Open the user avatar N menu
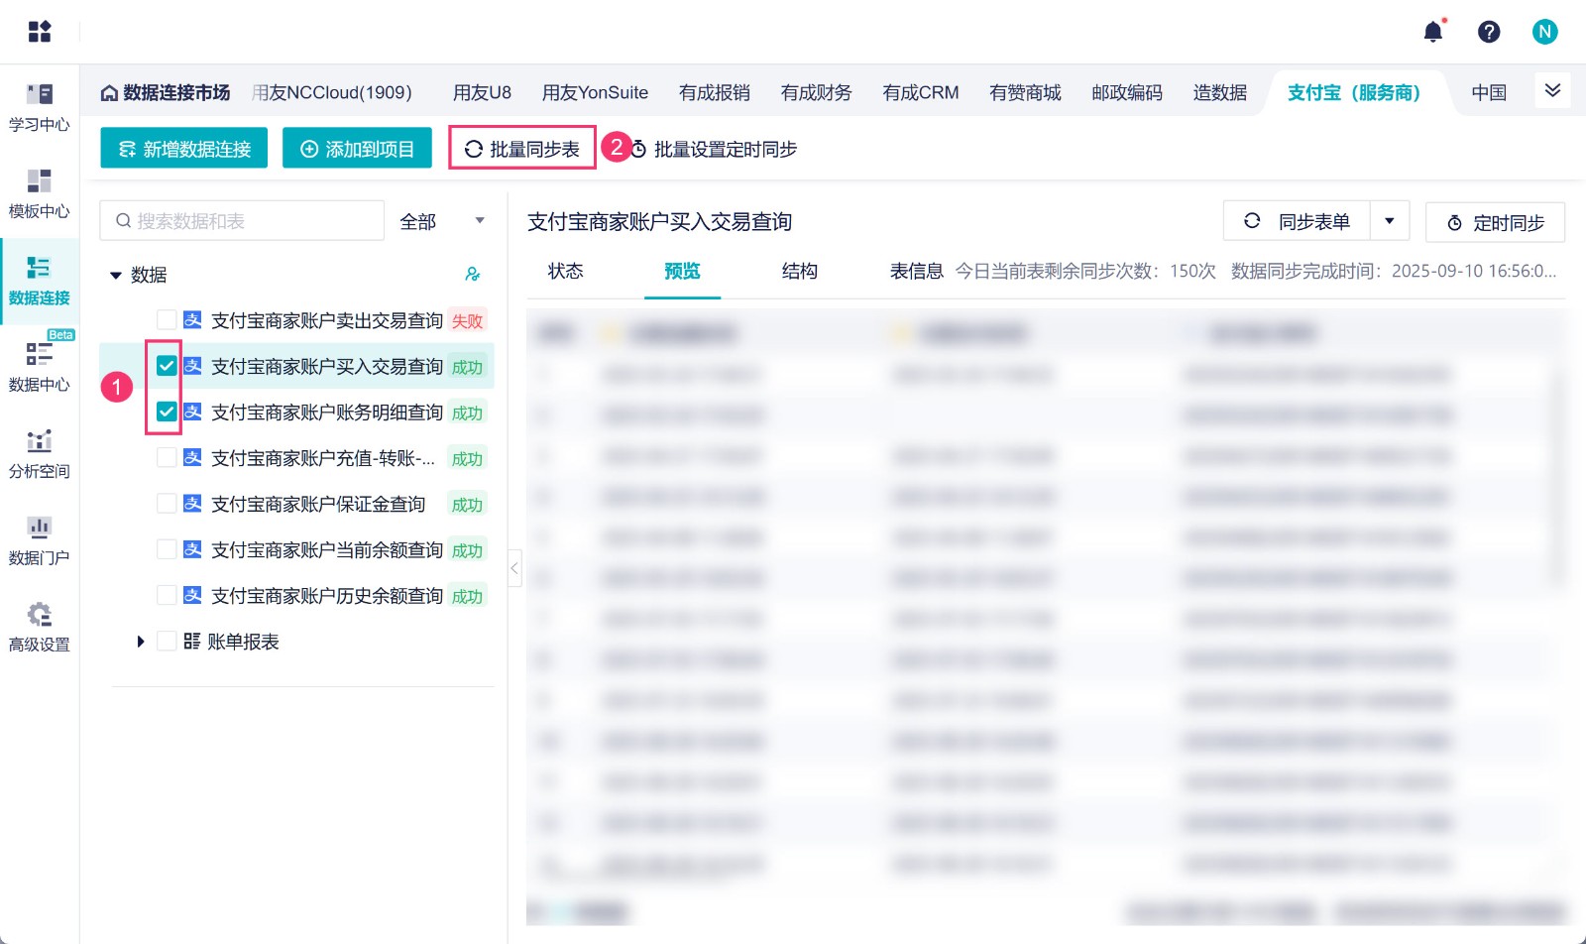This screenshot has height=944, width=1586. [1544, 32]
